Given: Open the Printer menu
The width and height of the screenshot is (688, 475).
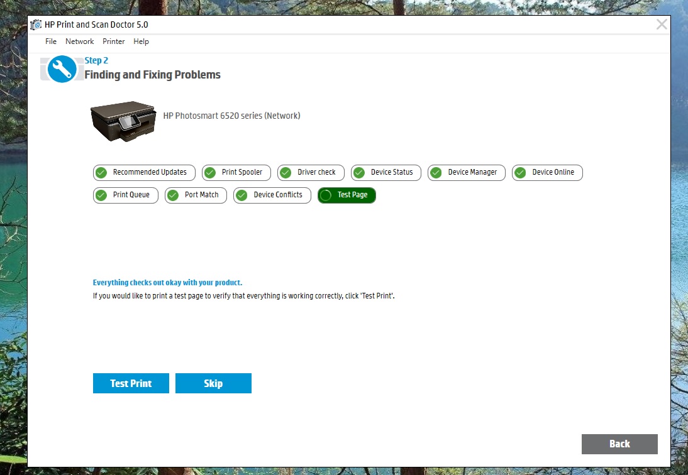Looking at the screenshot, I should pos(114,41).
